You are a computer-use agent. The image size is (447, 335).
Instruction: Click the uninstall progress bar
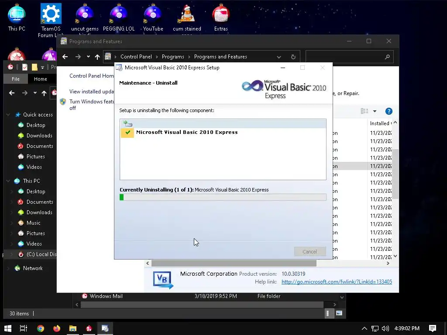[x=223, y=197]
